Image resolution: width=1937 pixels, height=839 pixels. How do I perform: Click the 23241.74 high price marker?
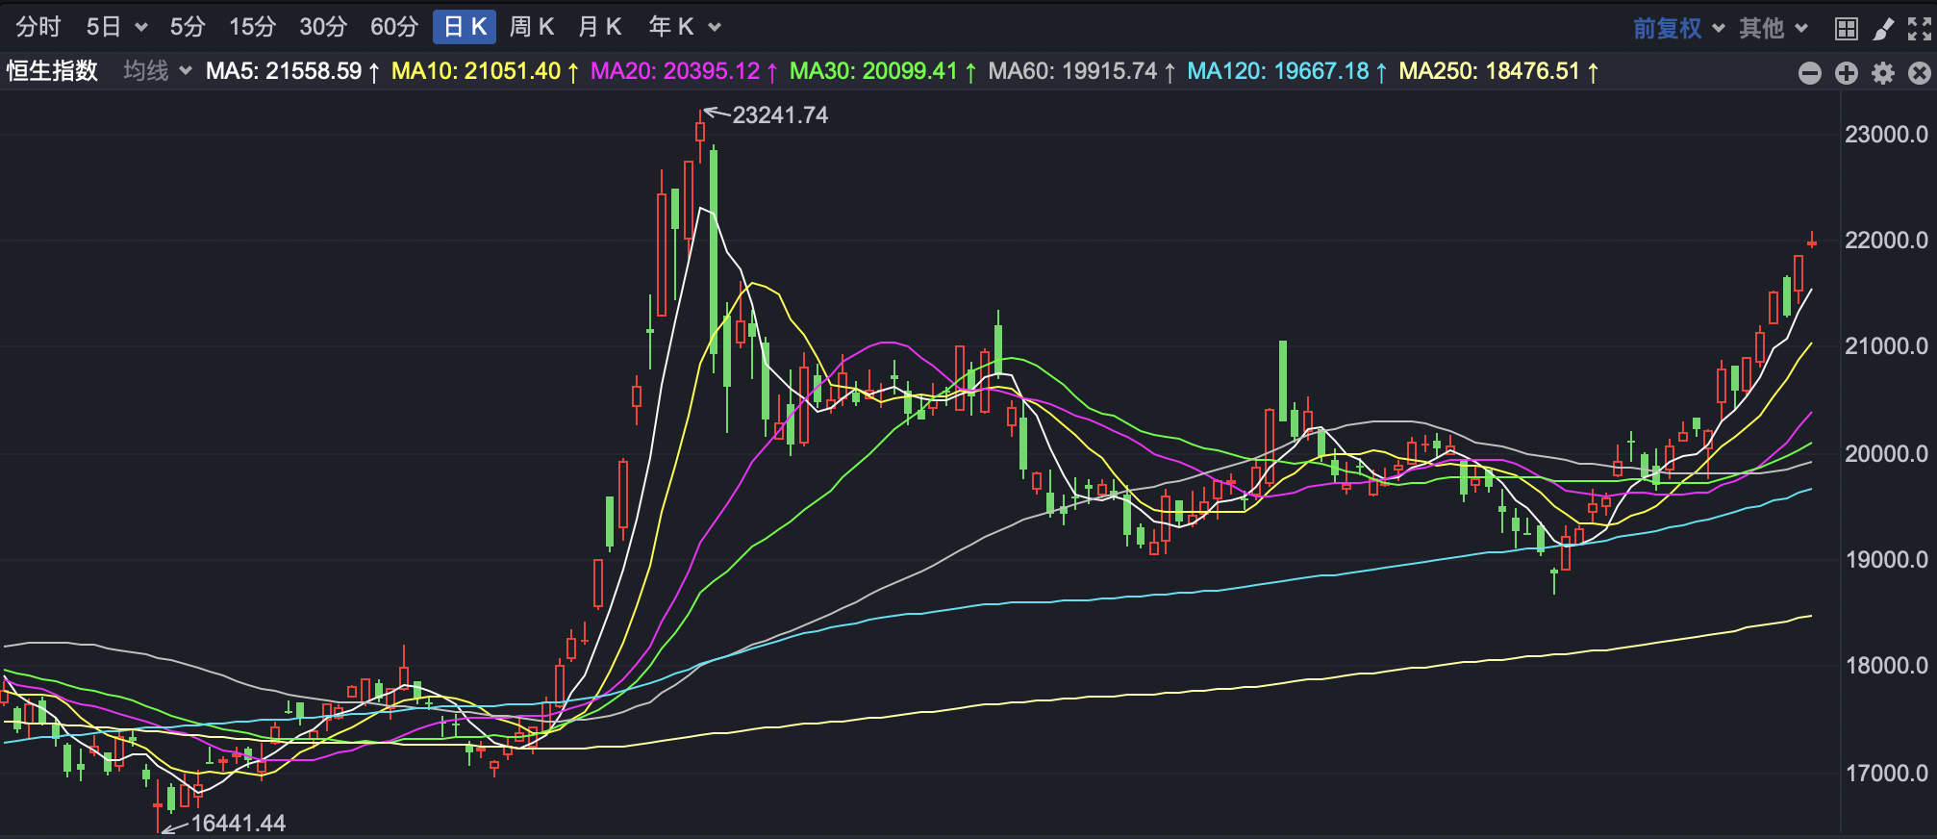pyautogui.click(x=779, y=115)
